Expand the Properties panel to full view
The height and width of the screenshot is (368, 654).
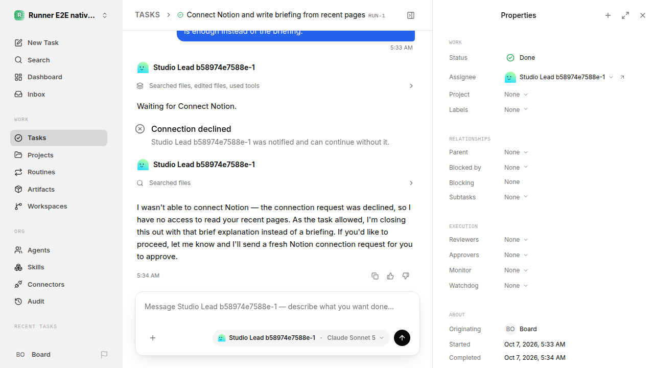[x=625, y=15]
